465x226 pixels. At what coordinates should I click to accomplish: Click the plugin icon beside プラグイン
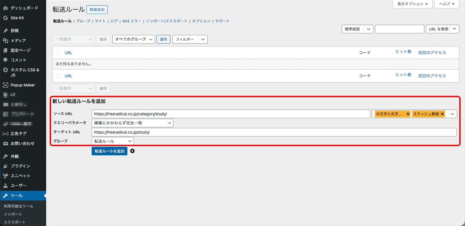5,166
